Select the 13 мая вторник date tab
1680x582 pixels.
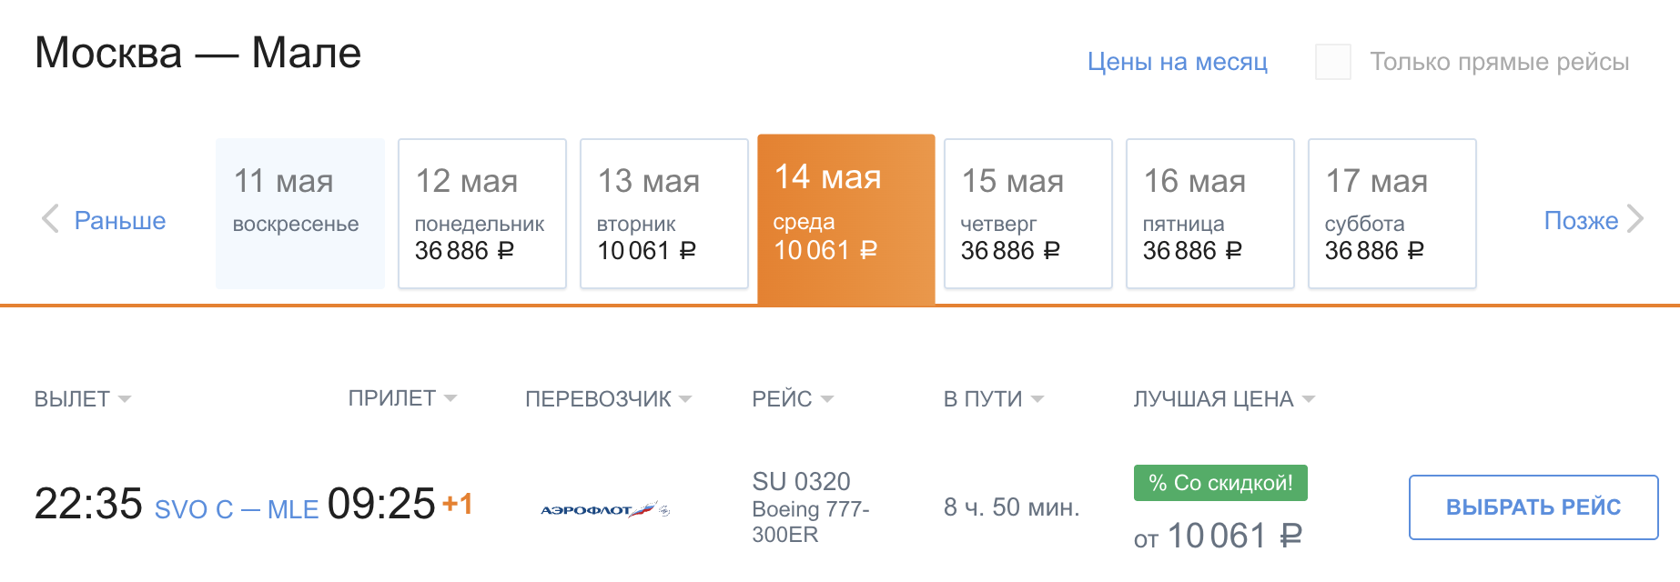tap(664, 214)
